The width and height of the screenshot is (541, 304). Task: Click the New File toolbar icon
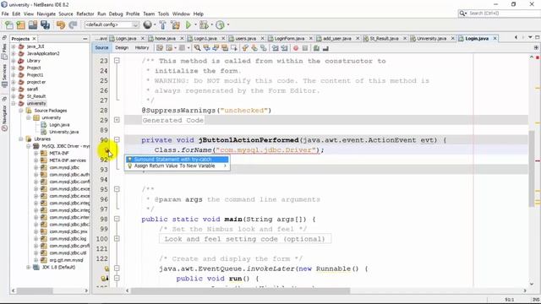pos(8,24)
